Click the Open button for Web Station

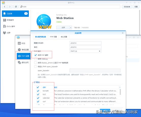[63, 28]
